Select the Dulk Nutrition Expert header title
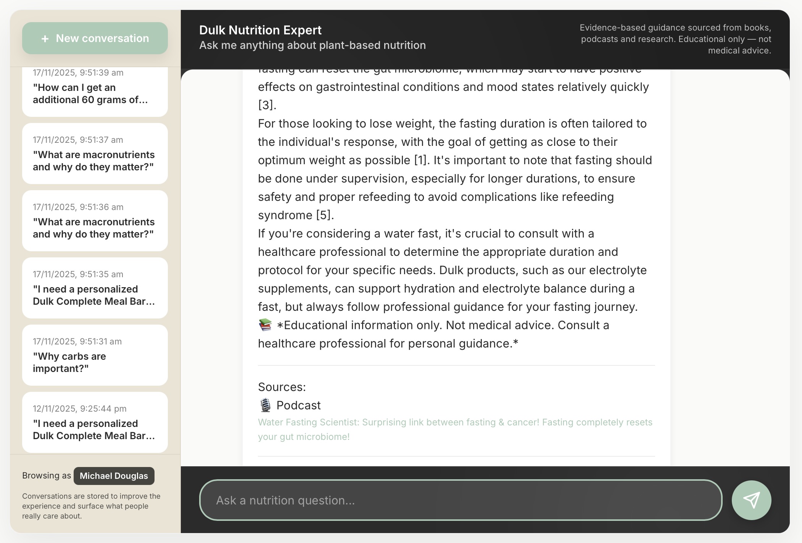 pos(261,30)
